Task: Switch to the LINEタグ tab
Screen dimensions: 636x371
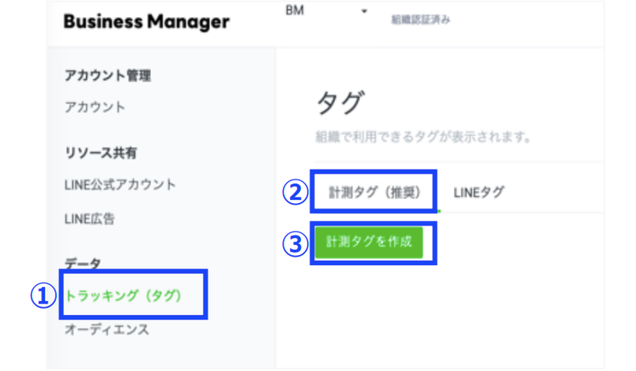Action: coord(479,192)
